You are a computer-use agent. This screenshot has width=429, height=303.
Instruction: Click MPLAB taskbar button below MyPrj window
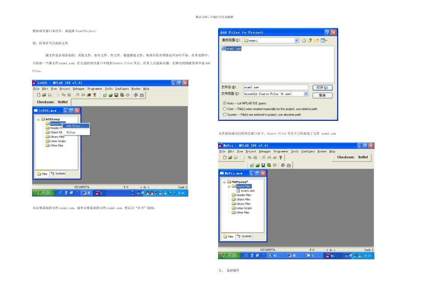[x=332, y=256]
